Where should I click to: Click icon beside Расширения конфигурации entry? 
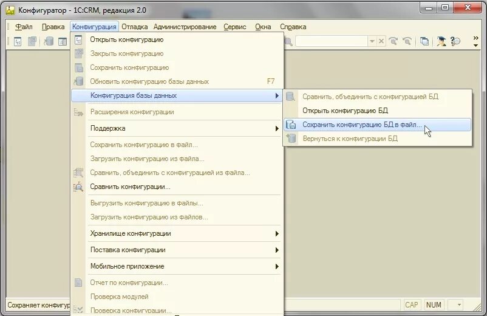pyautogui.click(x=78, y=112)
